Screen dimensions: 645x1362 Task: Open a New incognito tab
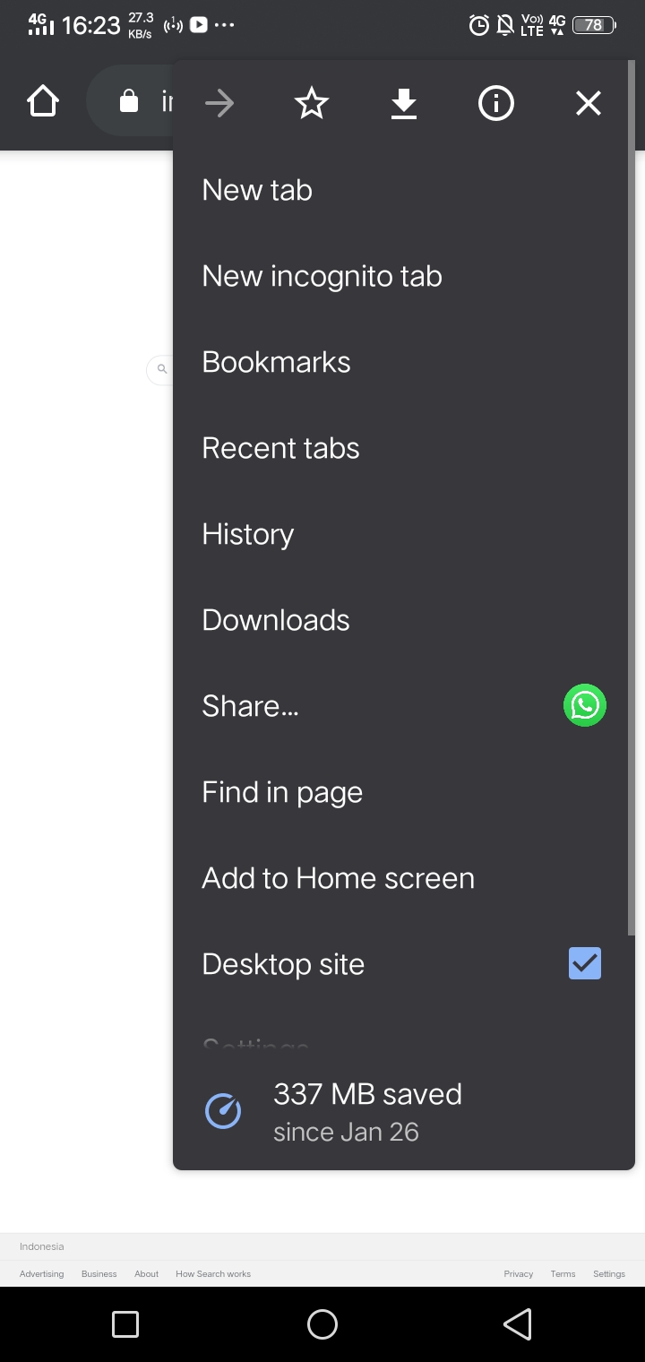(322, 276)
